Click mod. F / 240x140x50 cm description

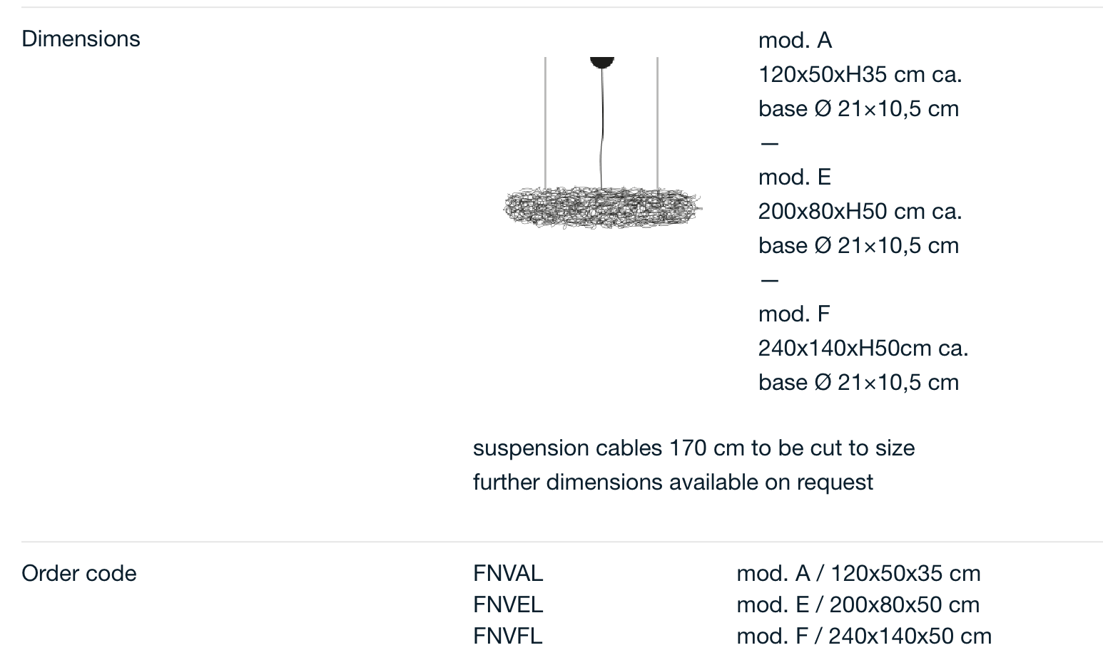864,636
